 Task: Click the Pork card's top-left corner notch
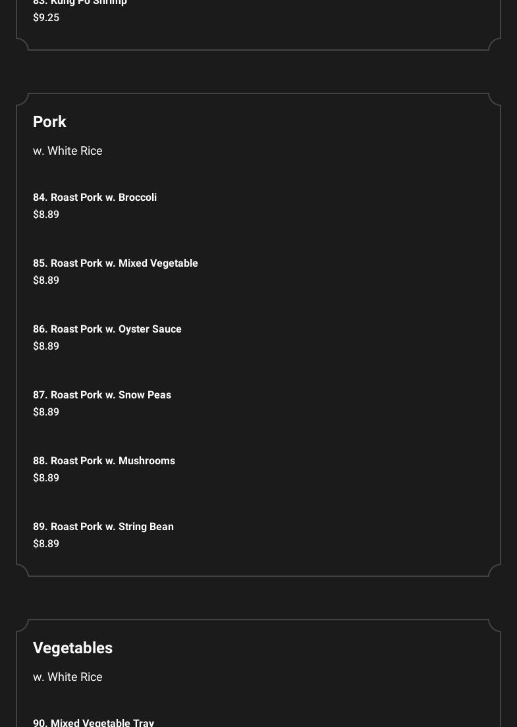pos(22,99)
